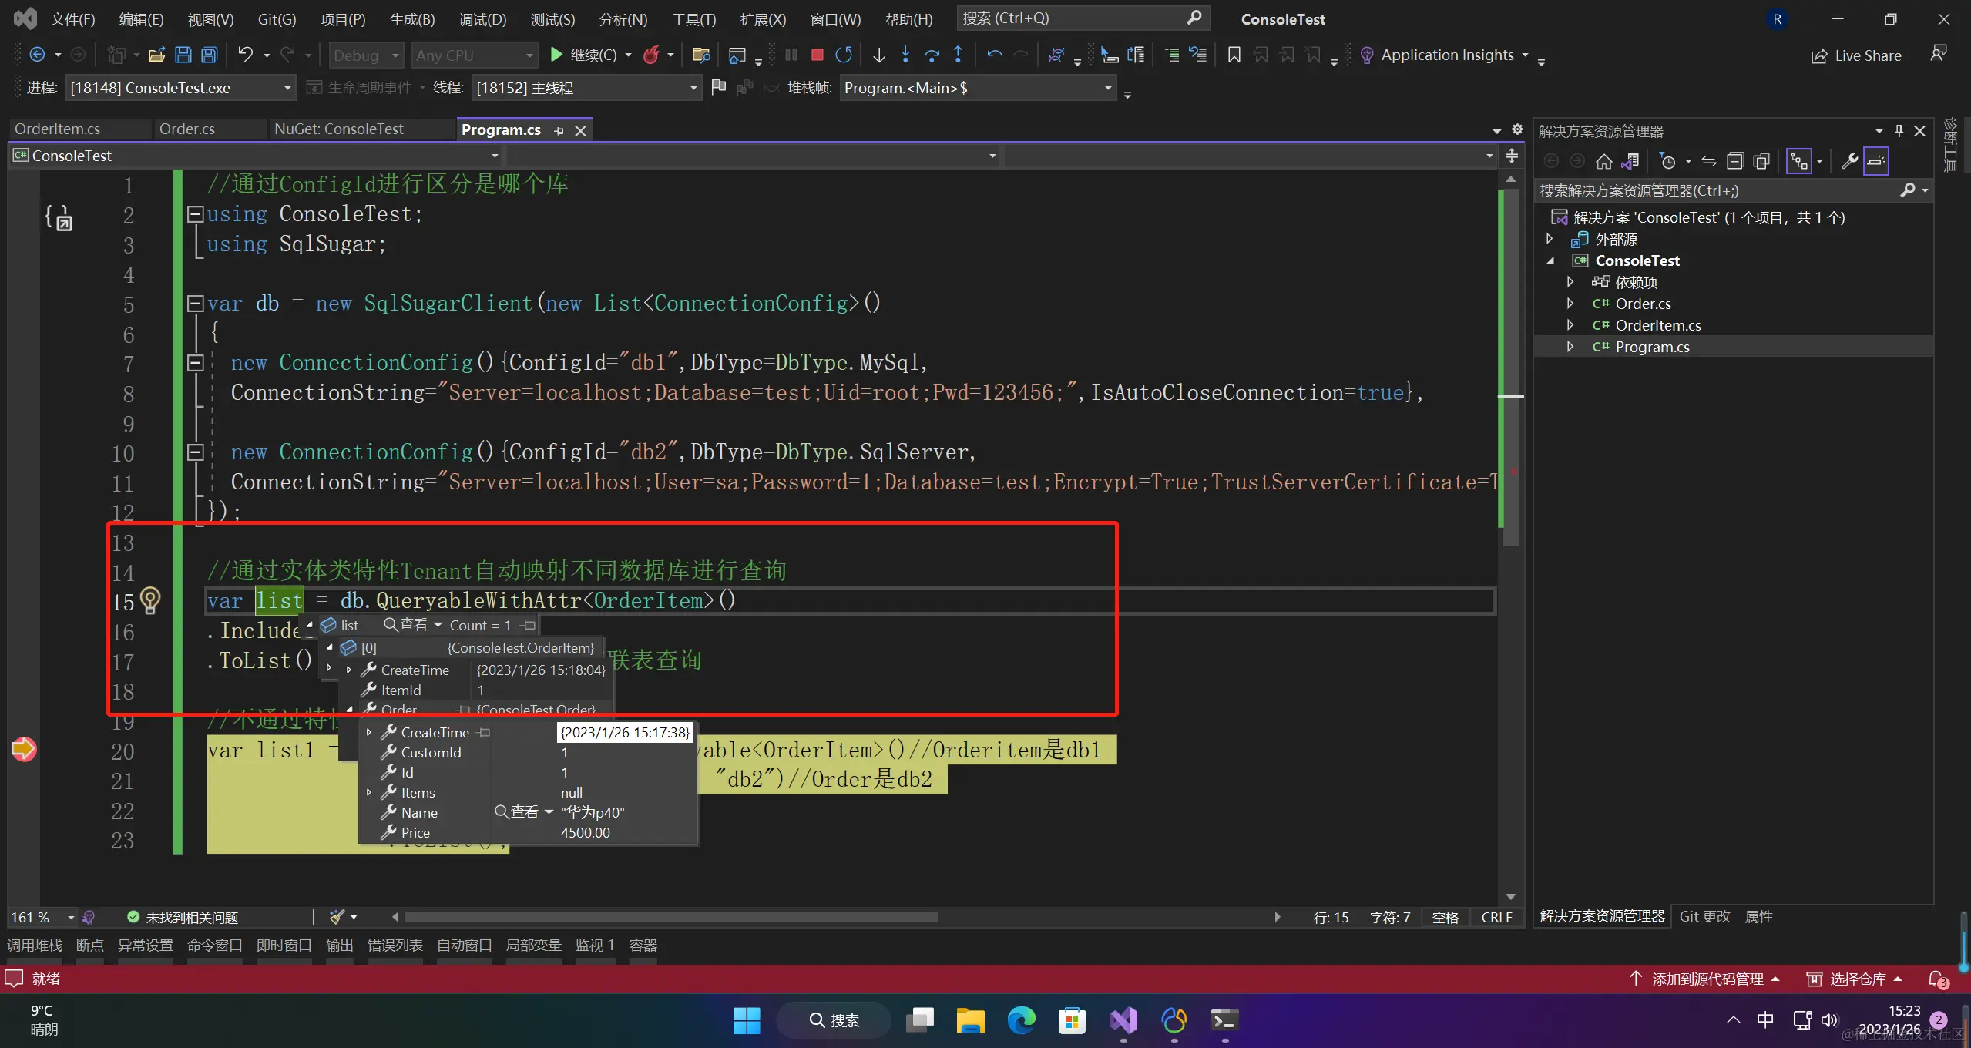Screen dimensions: 1971x1048
Task: Pin the CreateTime data tip value
Action: 484,732
